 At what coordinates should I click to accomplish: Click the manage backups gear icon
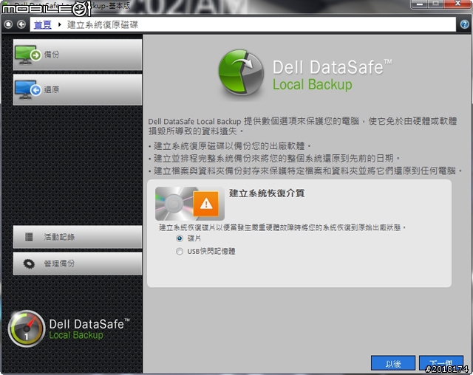click(x=29, y=264)
